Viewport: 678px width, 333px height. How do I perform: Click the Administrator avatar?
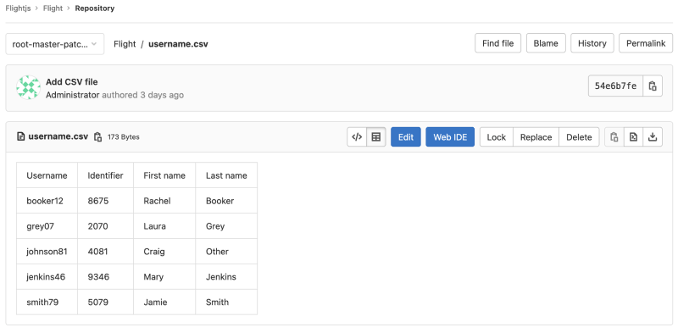click(29, 88)
